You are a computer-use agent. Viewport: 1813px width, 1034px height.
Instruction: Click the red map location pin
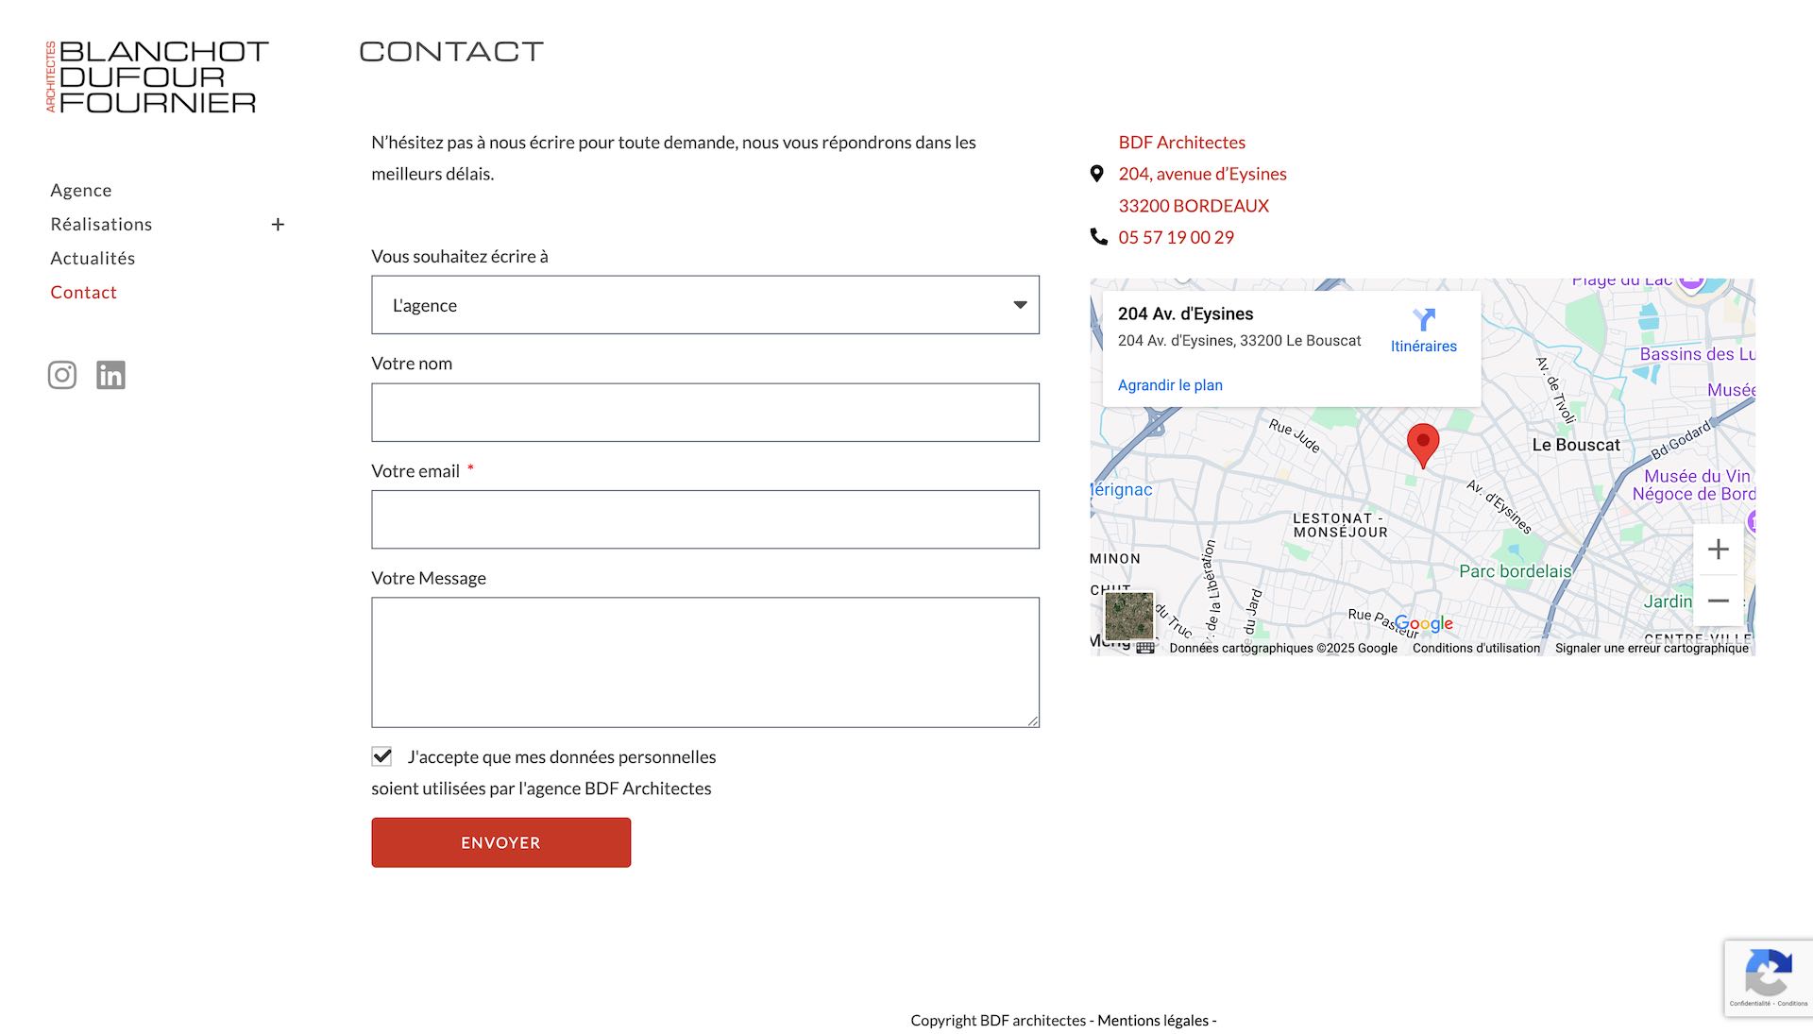1422,444
